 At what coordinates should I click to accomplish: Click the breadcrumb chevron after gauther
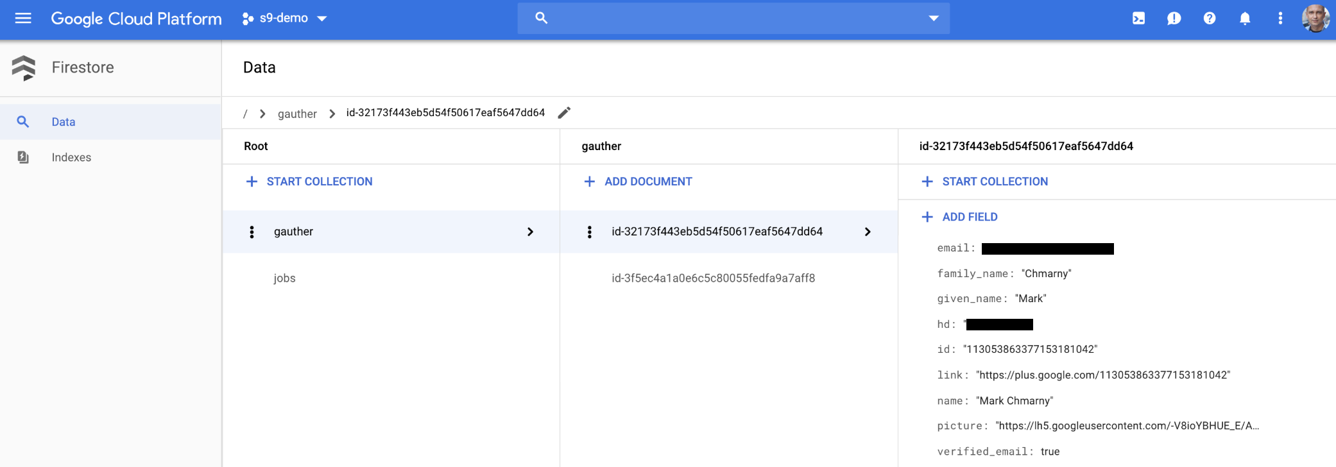point(332,114)
